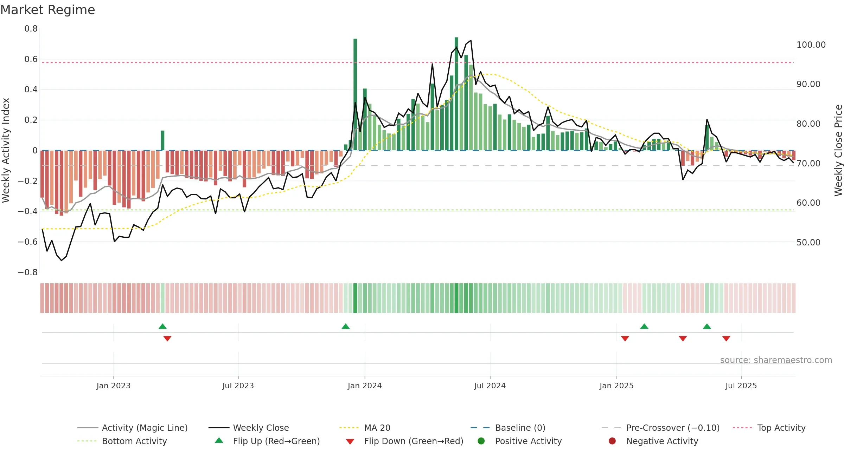844x474 pixels.
Task: Click the Negative Activity red circle icon
Action: coord(612,441)
